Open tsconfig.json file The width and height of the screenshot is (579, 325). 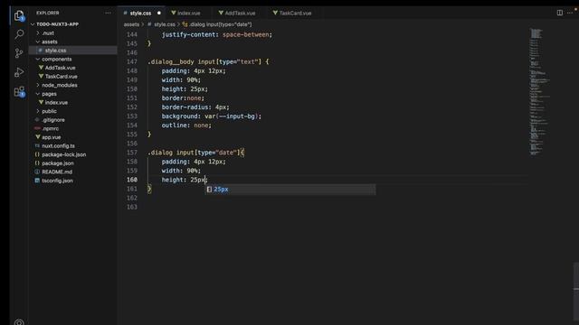(57, 181)
